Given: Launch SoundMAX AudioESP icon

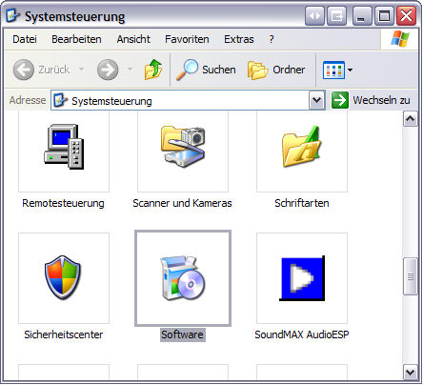Looking at the screenshot, I should tap(302, 278).
